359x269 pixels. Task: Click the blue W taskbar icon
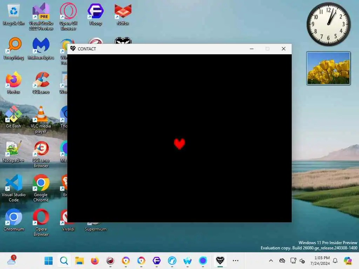click(x=188, y=261)
